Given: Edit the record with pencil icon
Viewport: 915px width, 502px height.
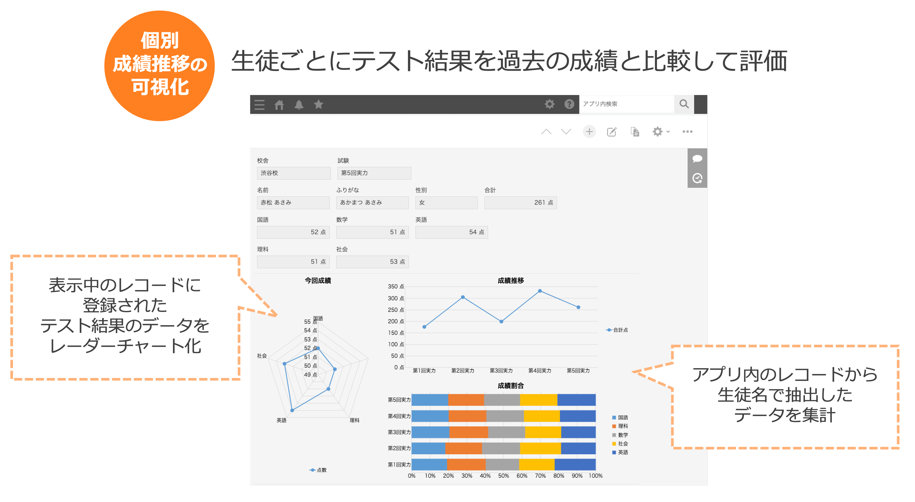Looking at the screenshot, I should pyautogui.click(x=612, y=132).
